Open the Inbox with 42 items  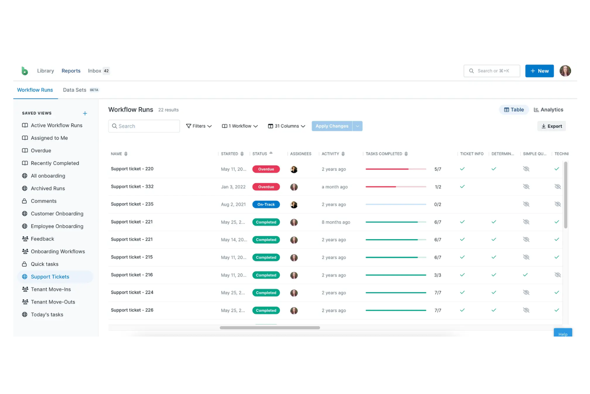click(98, 71)
